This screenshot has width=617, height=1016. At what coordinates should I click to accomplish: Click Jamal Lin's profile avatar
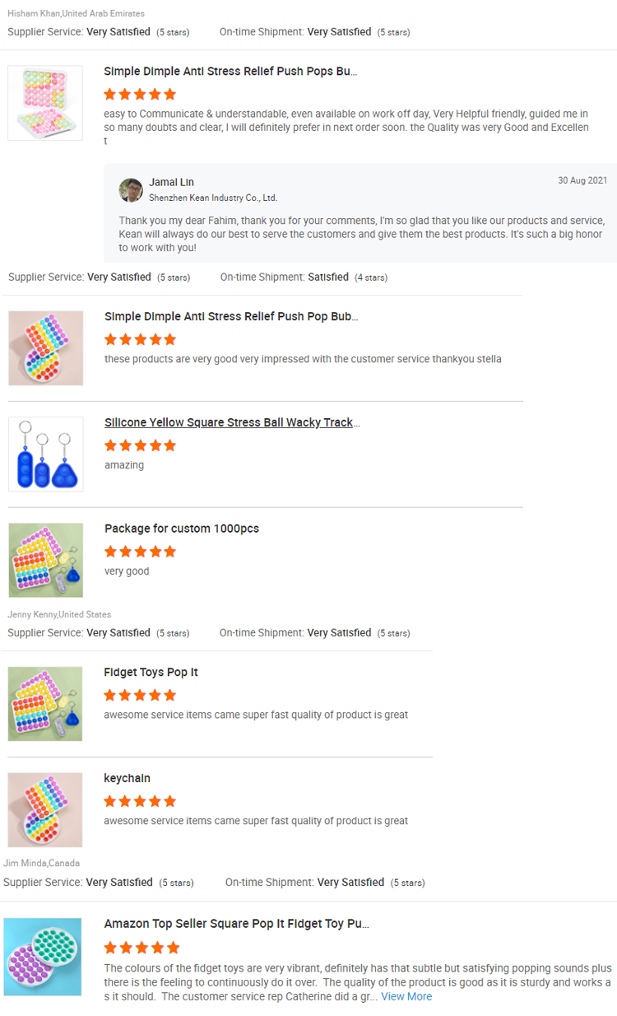point(131,190)
